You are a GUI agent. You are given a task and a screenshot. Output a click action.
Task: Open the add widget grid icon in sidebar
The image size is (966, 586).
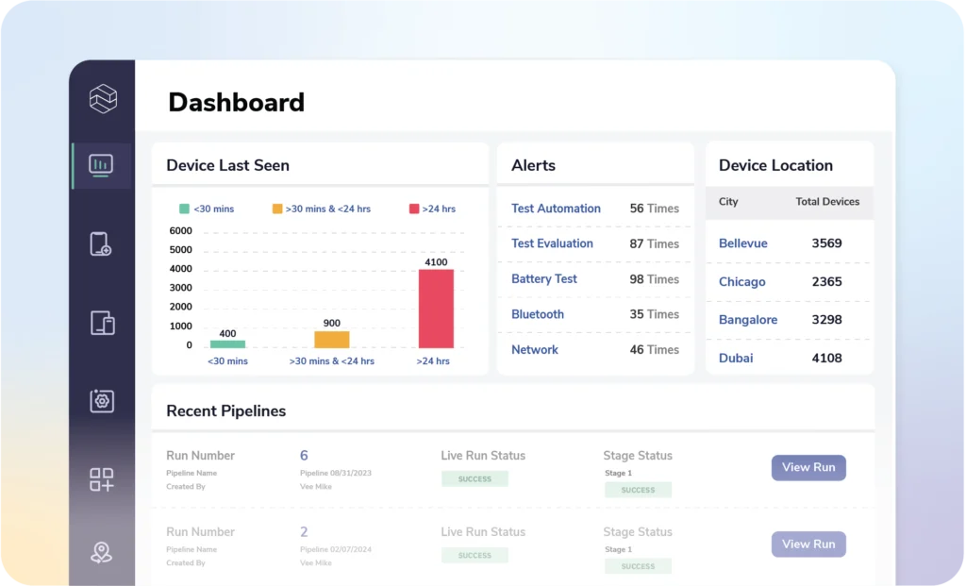click(101, 479)
